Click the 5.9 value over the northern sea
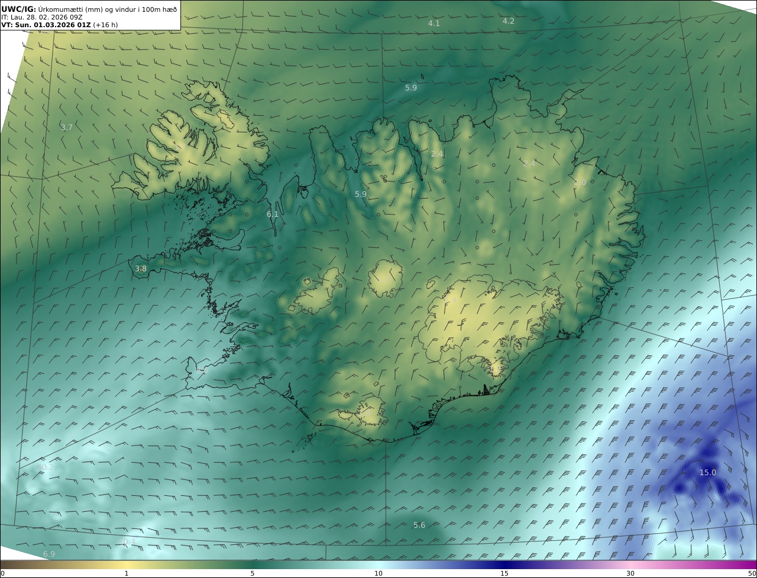The height and width of the screenshot is (578, 757). [x=411, y=87]
